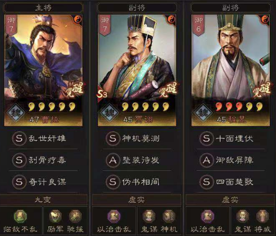
Task: Select the 将威 trait icon
Action: tap(263, 216)
